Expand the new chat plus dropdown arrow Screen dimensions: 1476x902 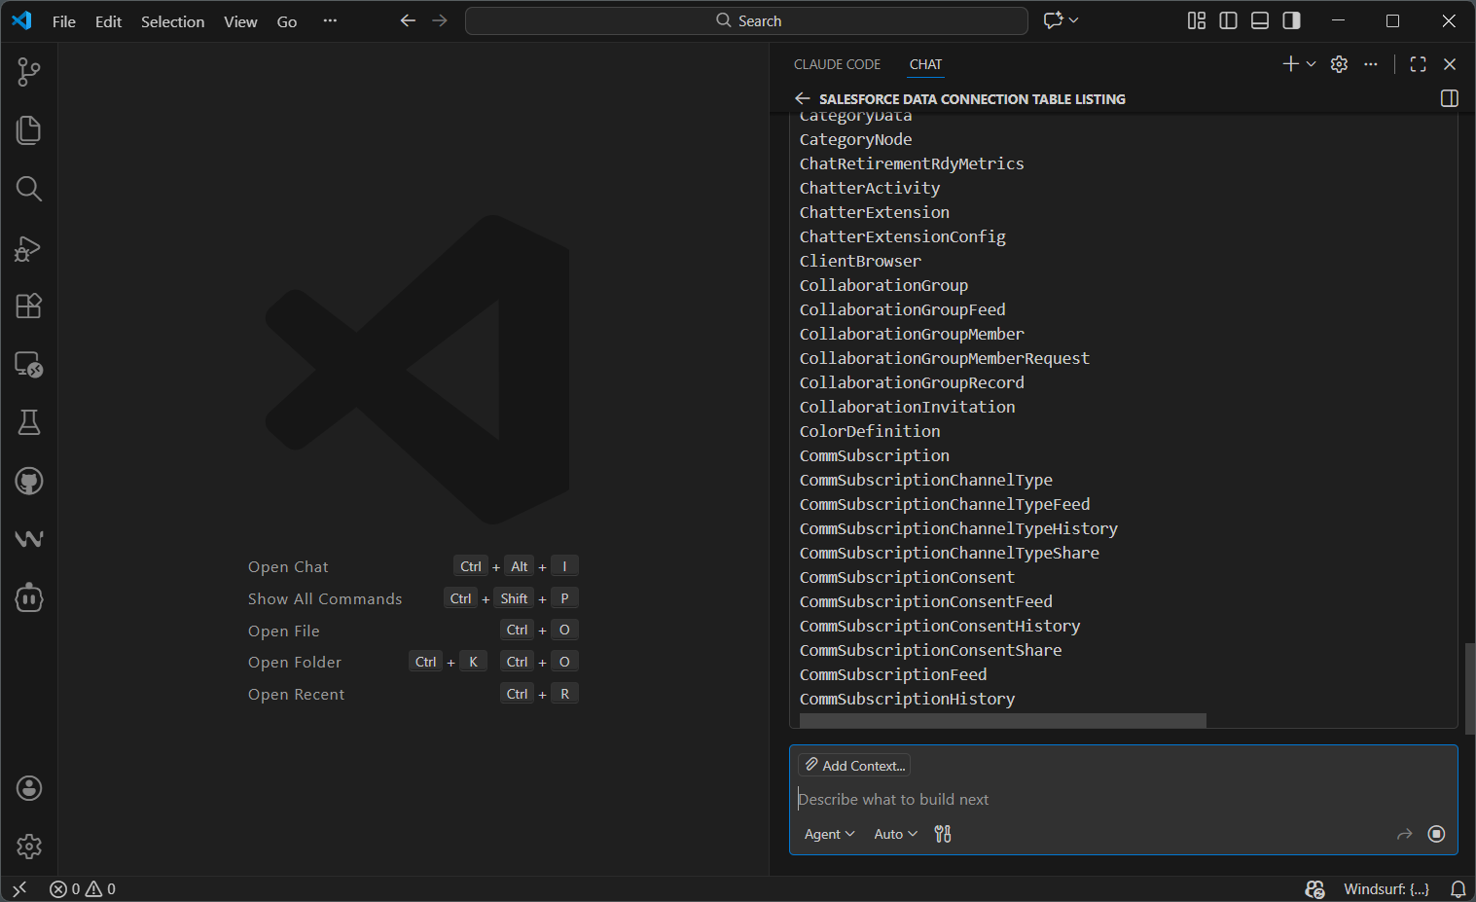coord(1312,64)
